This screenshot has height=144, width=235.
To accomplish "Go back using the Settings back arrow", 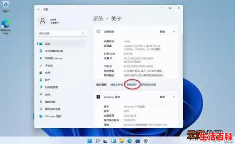I will [x=38, y=9].
